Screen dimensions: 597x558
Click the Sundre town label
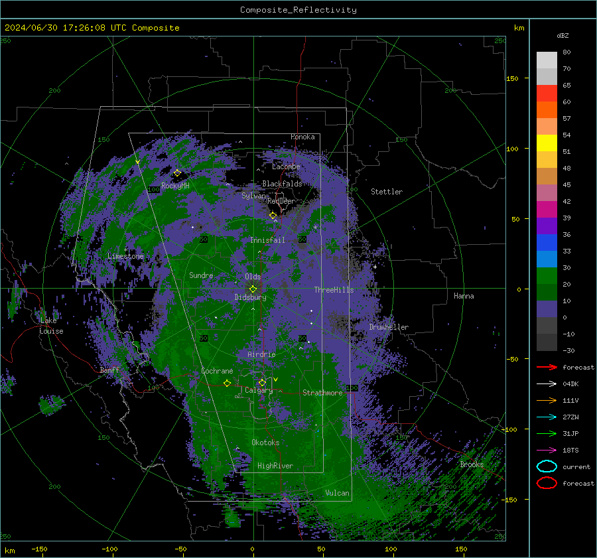pos(201,275)
